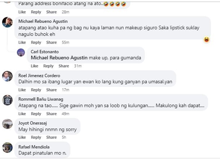Image resolution: width=220 pixels, height=159 pixels.
Task: Open Michael Rebueno Agustin's profile picture
Action: [x=7, y=22]
